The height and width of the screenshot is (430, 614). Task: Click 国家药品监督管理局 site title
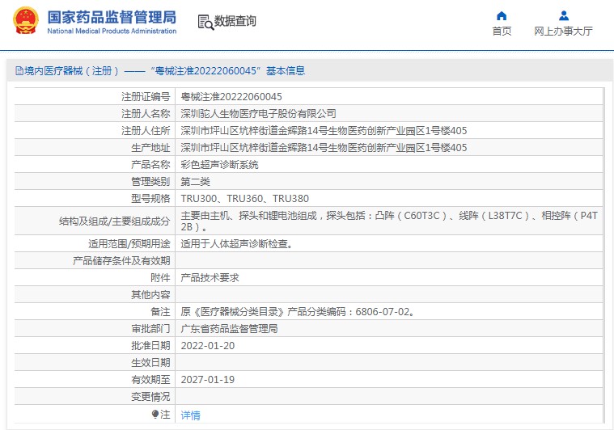coord(112,17)
